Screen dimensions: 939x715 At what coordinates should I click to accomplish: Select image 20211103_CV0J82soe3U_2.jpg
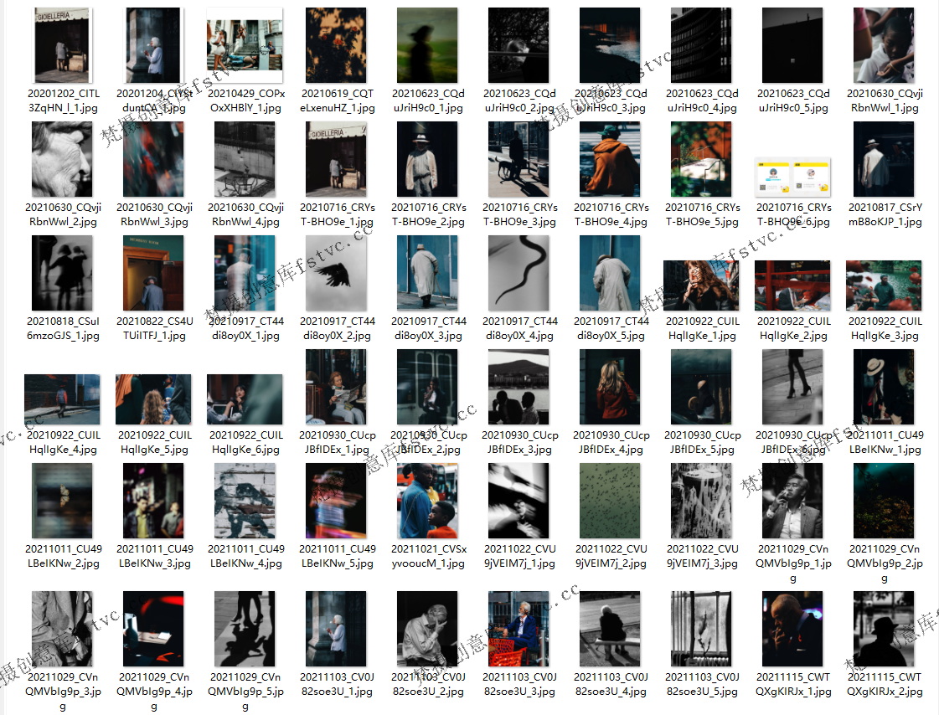[x=427, y=629]
